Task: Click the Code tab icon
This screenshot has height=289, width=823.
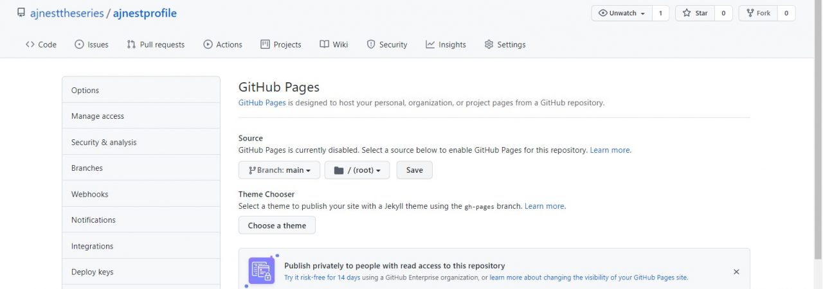Action: pyautogui.click(x=30, y=44)
